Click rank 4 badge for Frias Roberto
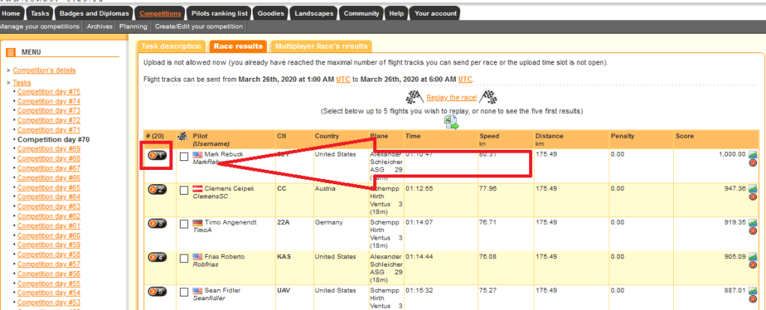The image size is (766, 310). pos(157,257)
